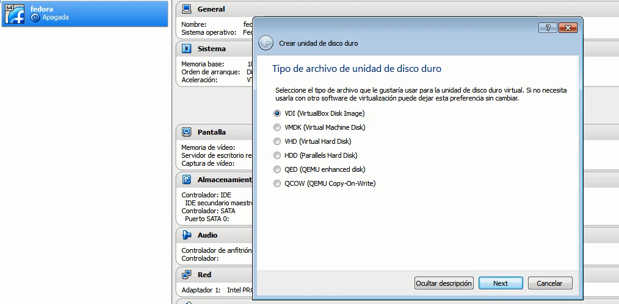Click the help question mark button

click(548, 27)
